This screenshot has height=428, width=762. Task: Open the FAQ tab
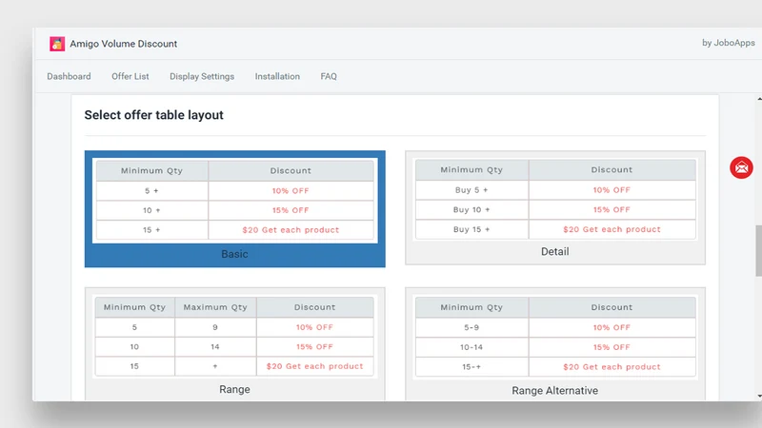329,76
